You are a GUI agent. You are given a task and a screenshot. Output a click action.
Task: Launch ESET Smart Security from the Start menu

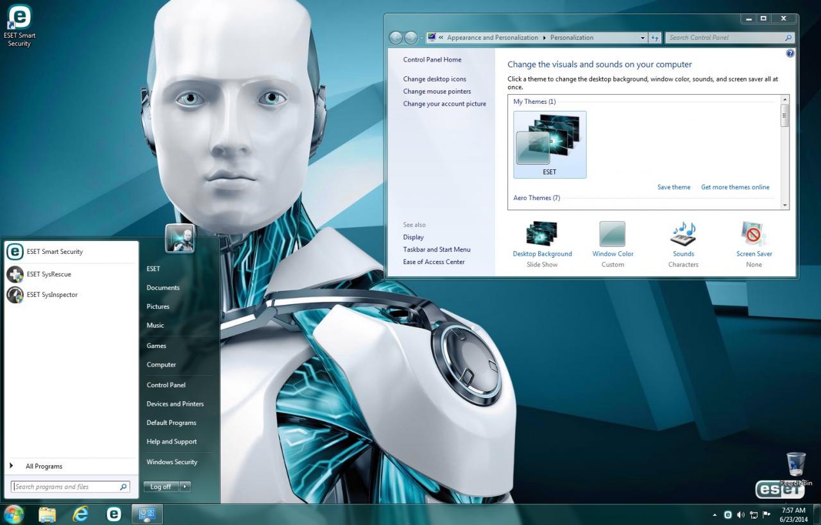click(x=71, y=252)
